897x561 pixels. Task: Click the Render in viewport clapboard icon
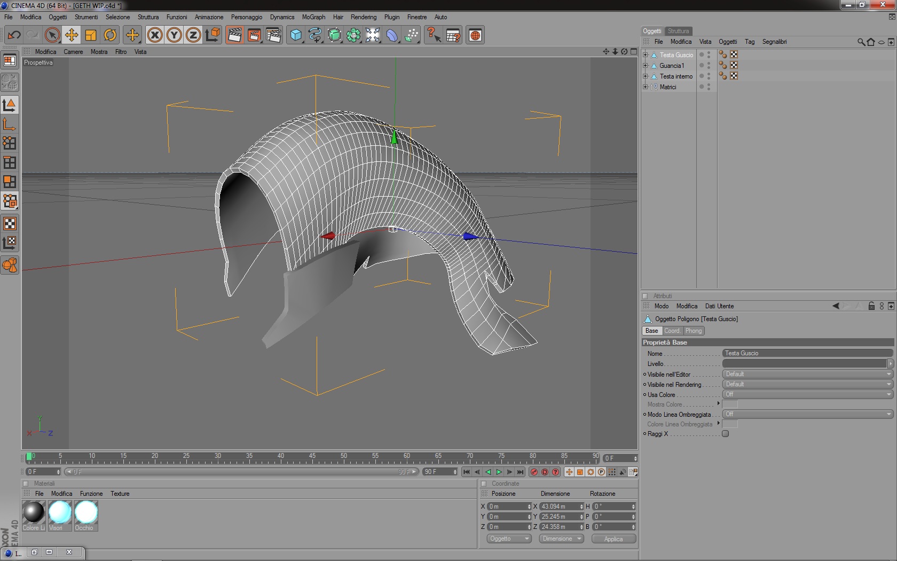point(234,35)
